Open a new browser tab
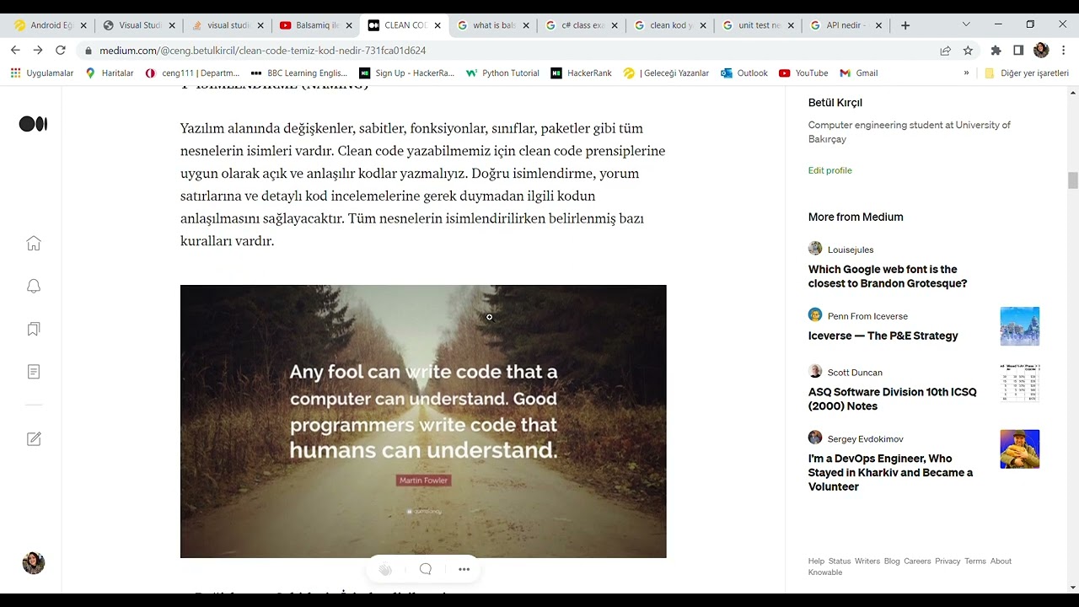 tap(905, 25)
